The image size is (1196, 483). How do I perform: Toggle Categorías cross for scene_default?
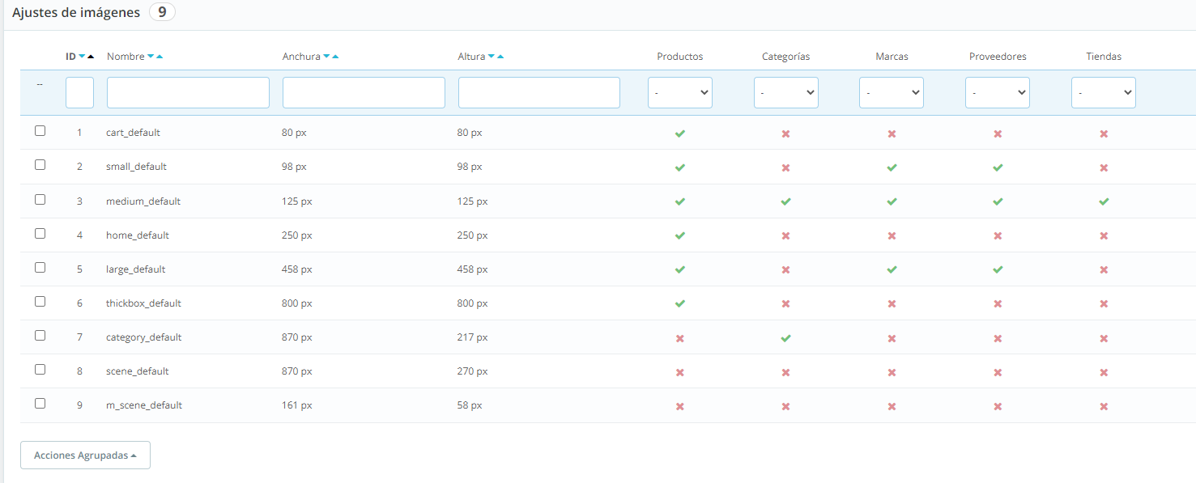pyautogui.click(x=785, y=372)
